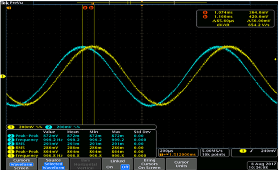Click the 1.074ms cursor a time readout

(x=223, y=13)
